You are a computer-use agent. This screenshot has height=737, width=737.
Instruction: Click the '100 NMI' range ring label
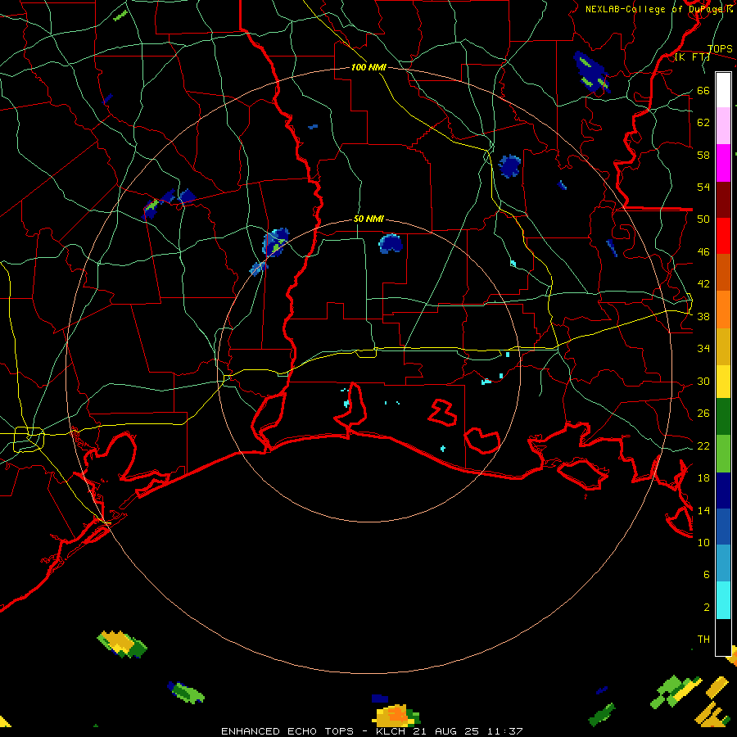(368, 67)
